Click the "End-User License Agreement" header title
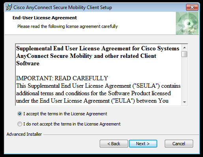Screen dimensions: 203x157 pyautogui.click(x=45, y=18)
